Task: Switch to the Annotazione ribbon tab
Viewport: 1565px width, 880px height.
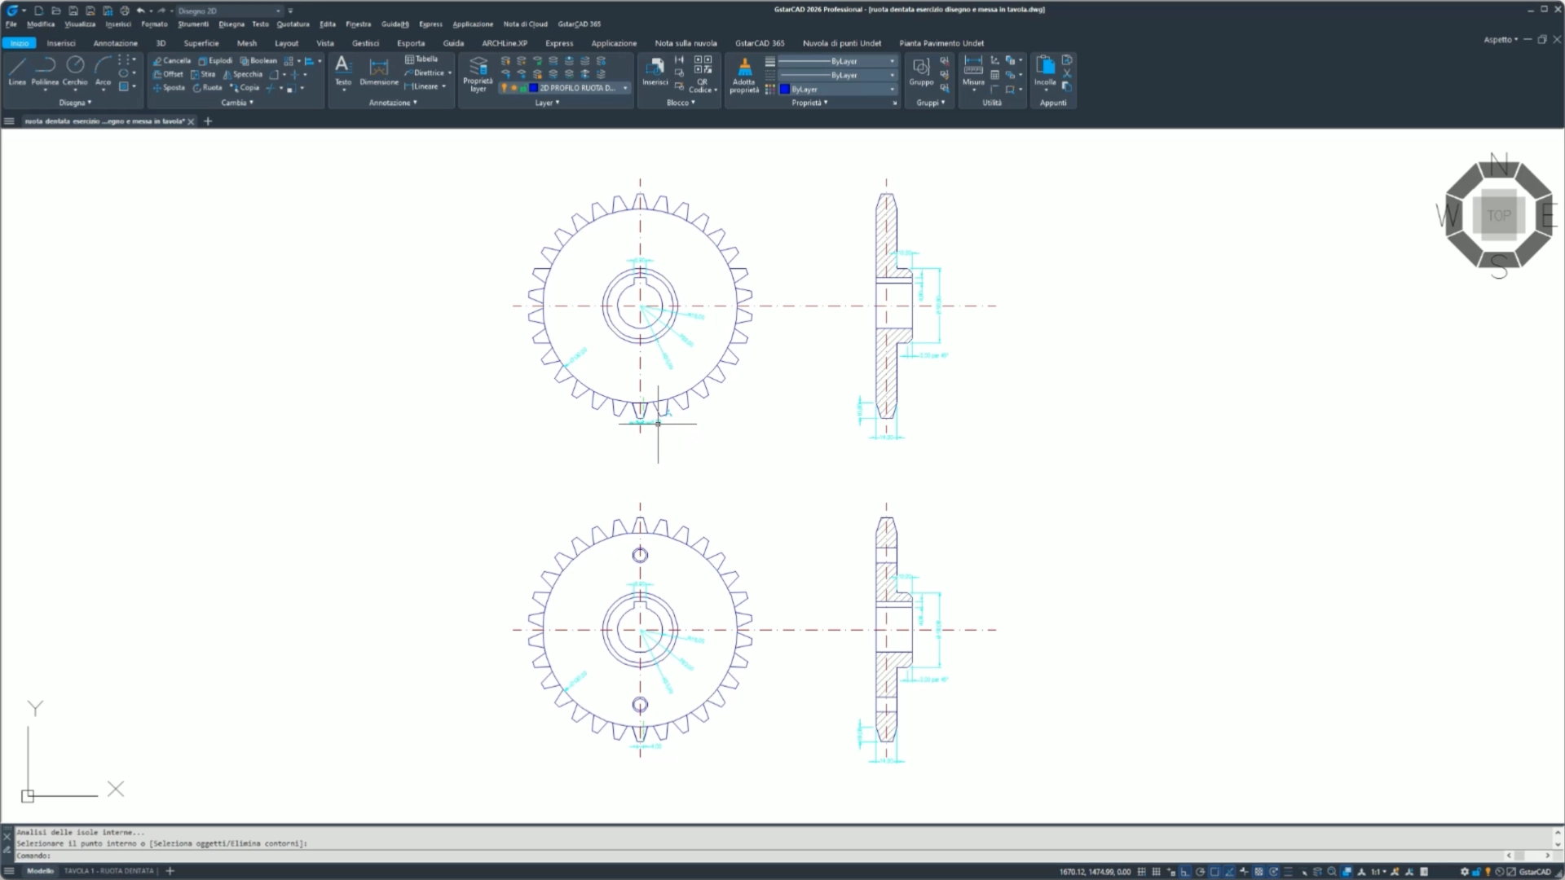Action: click(115, 43)
